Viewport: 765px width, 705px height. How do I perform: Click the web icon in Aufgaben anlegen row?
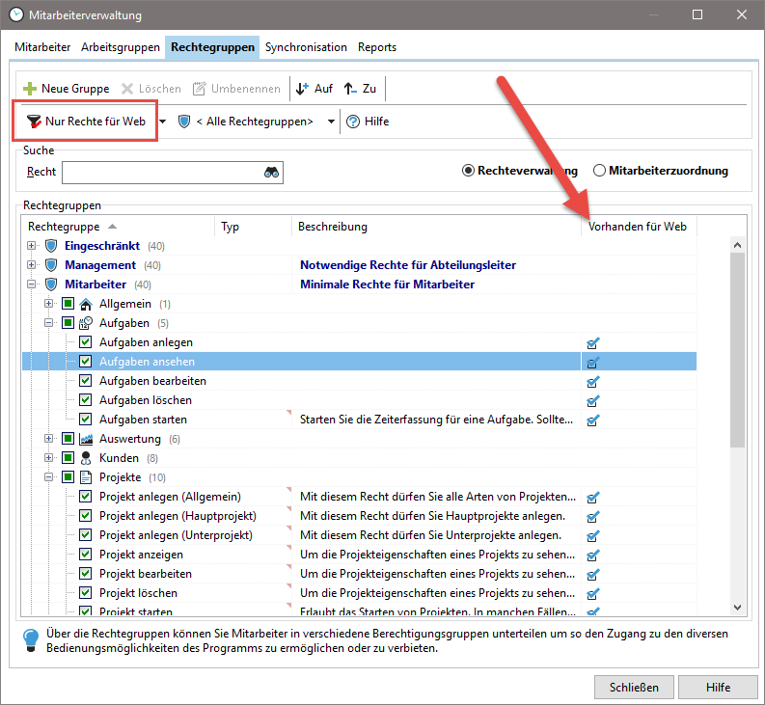click(593, 343)
